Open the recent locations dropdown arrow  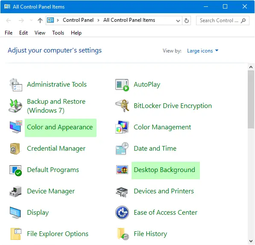[x=31, y=20]
